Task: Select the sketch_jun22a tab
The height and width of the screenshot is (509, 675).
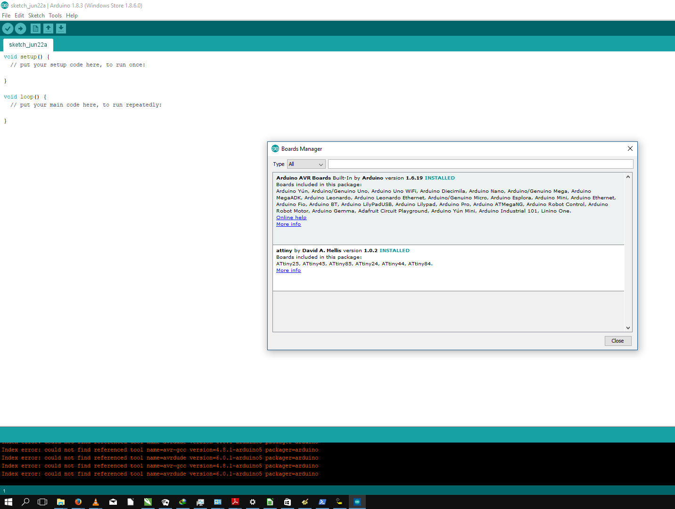Action: 28,45
